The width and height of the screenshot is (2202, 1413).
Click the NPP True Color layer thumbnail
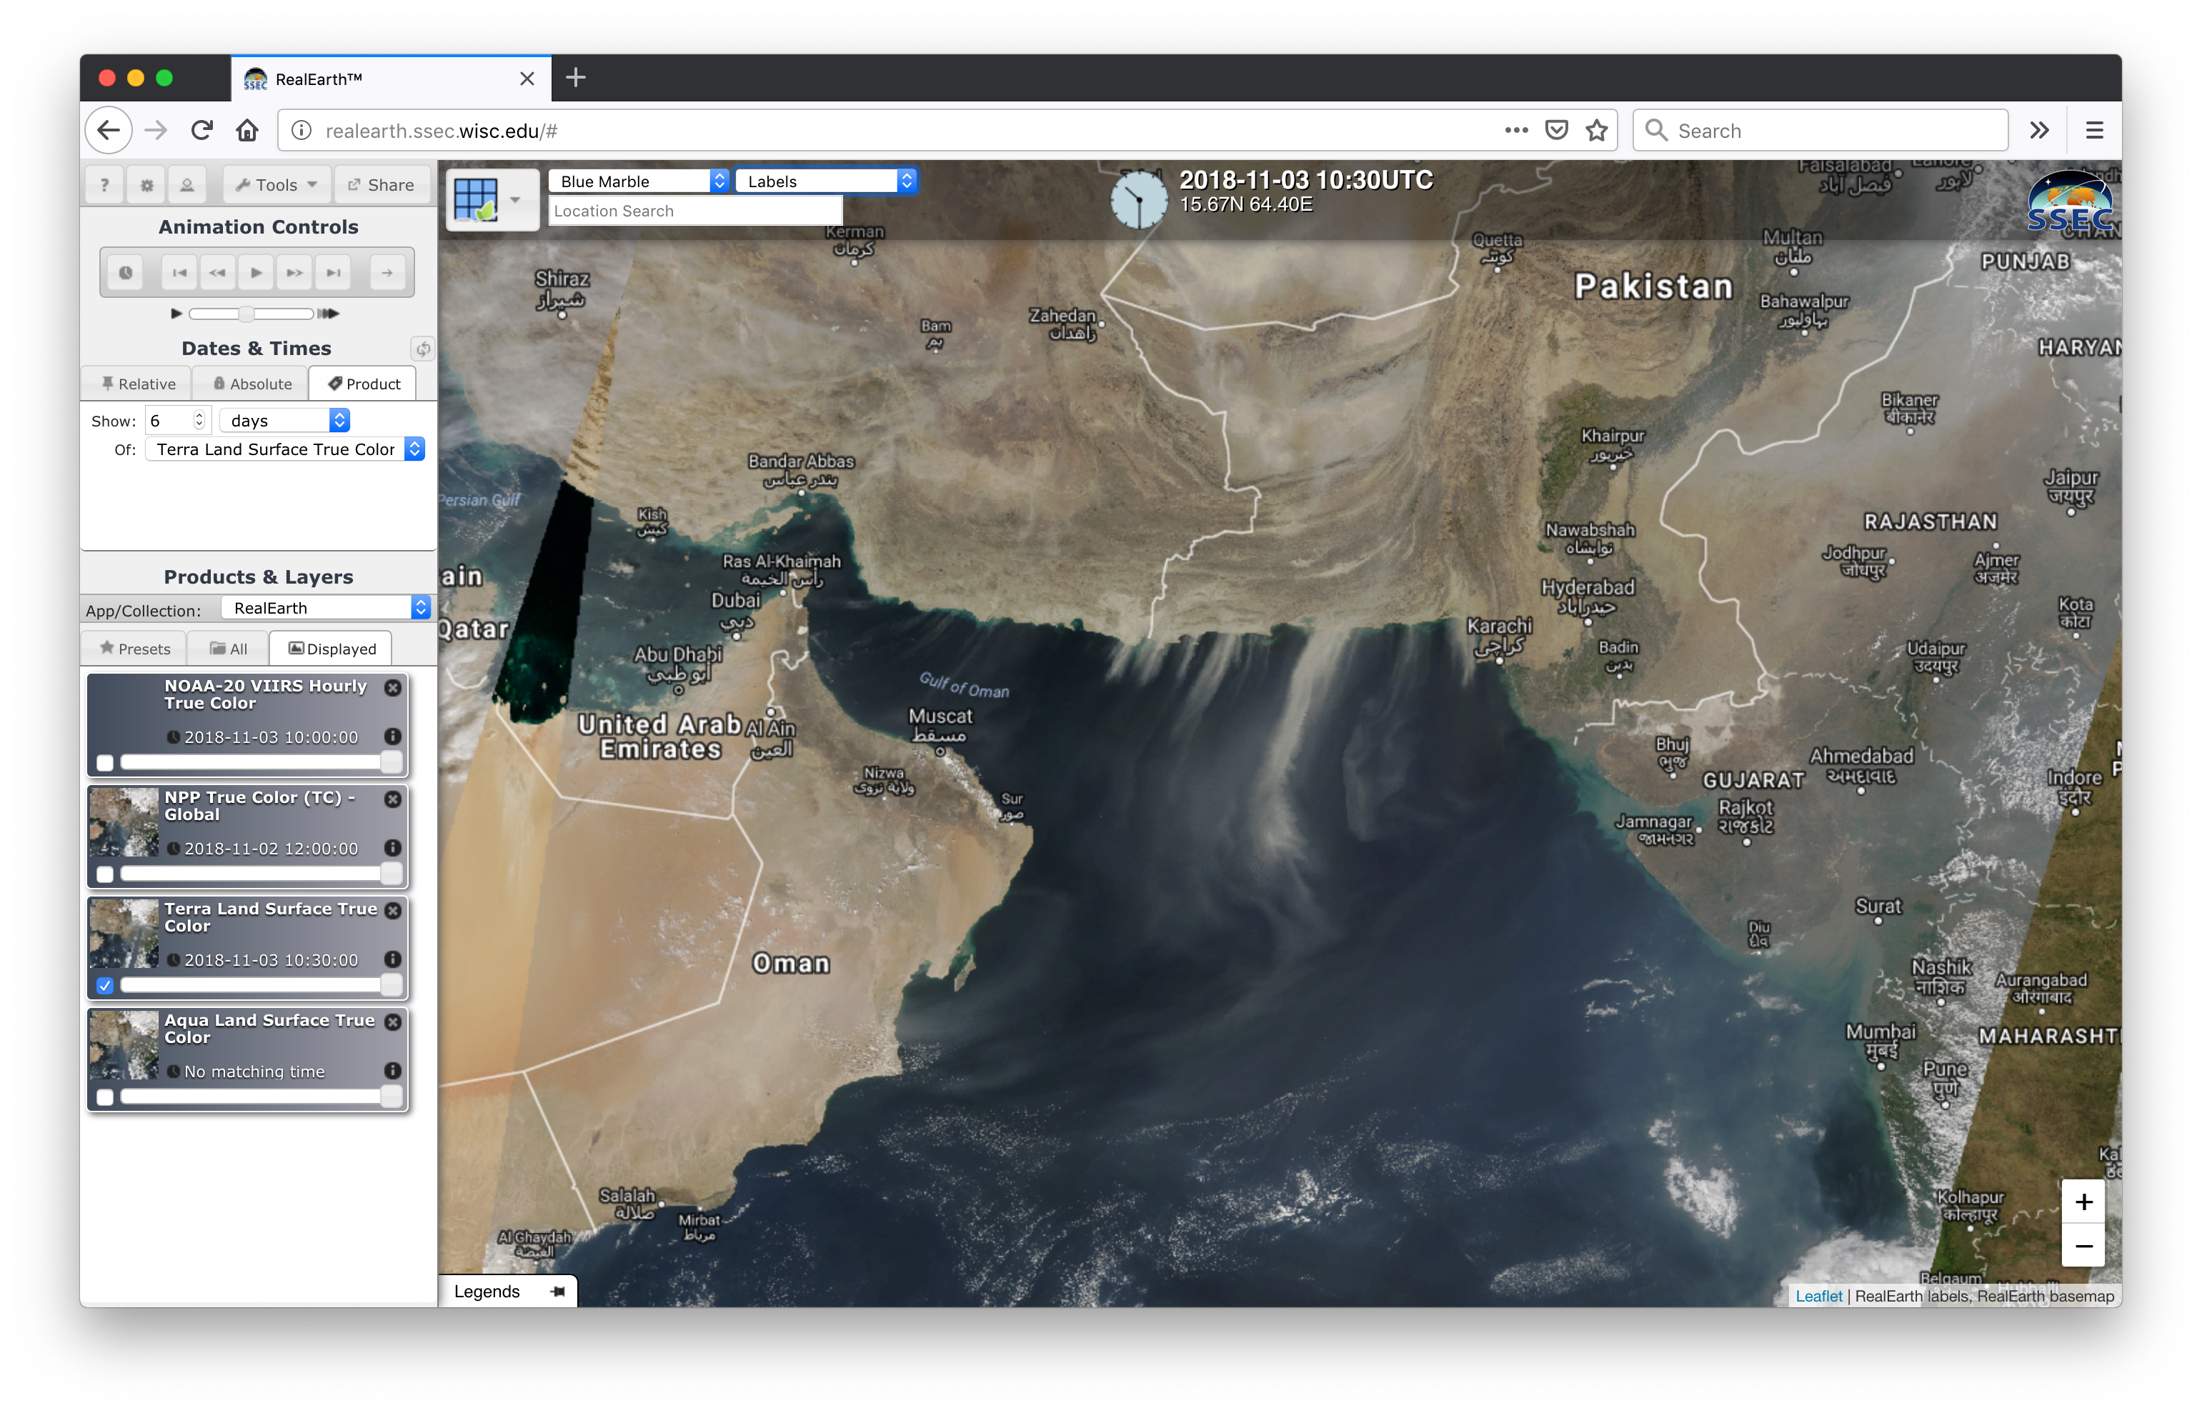click(x=124, y=822)
